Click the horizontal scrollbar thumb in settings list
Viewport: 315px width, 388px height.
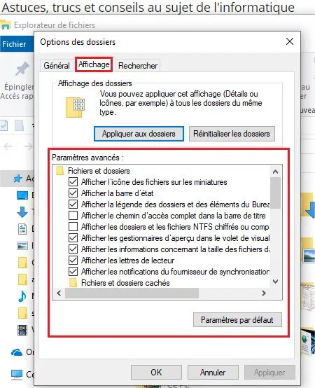pos(132,293)
